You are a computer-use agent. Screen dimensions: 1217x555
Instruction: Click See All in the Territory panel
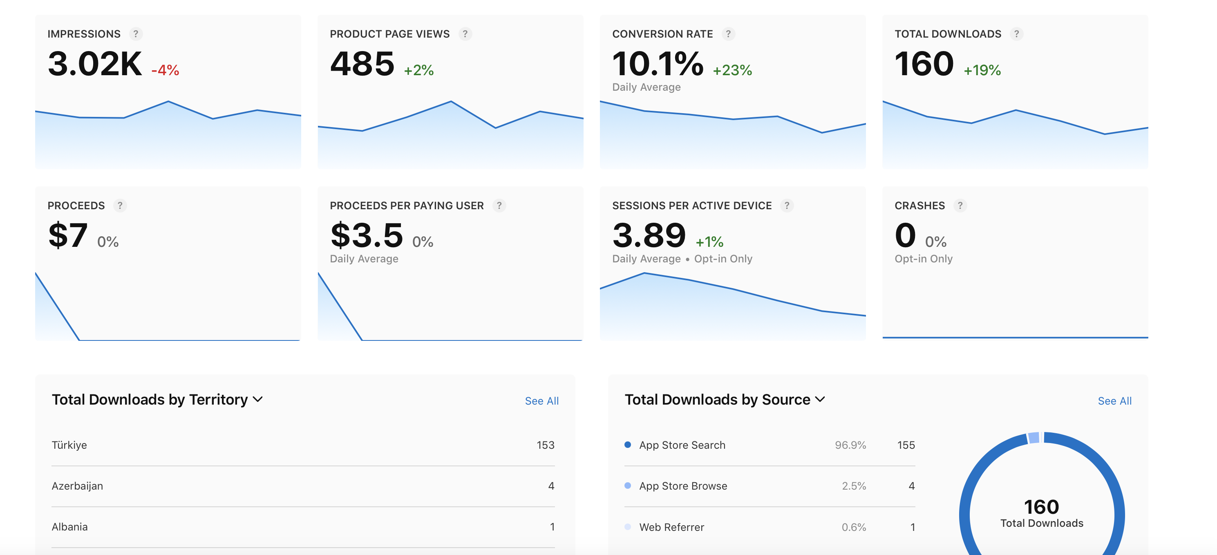click(x=541, y=401)
